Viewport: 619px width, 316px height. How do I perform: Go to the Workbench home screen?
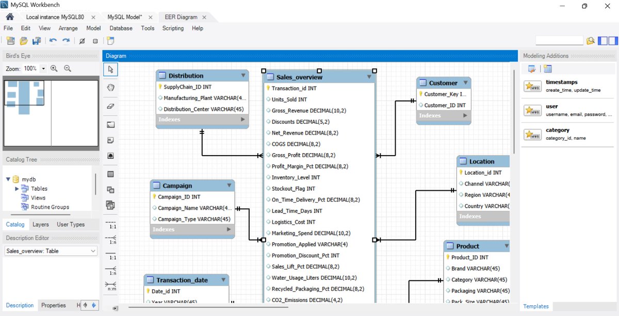10,17
